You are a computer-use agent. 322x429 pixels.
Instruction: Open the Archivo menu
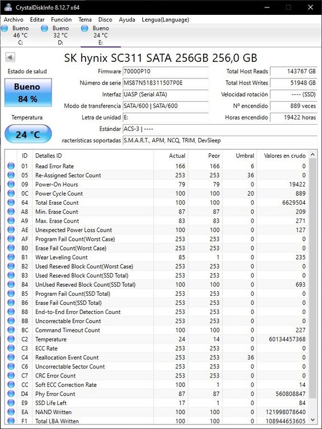pos(14,19)
